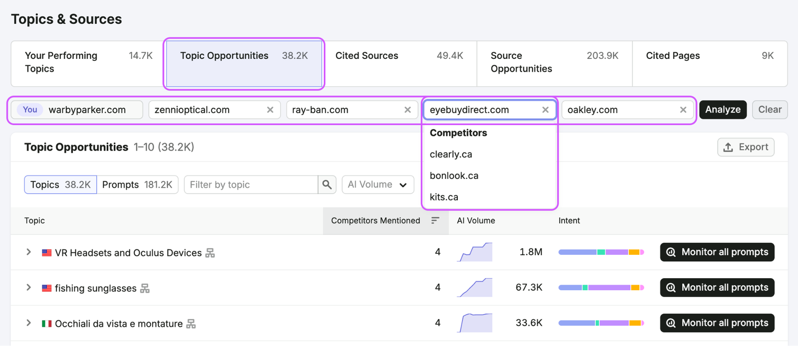This screenshot has height=346, width=798.
Task: Switch to Cited Pages tab
Action: point(710,63)
